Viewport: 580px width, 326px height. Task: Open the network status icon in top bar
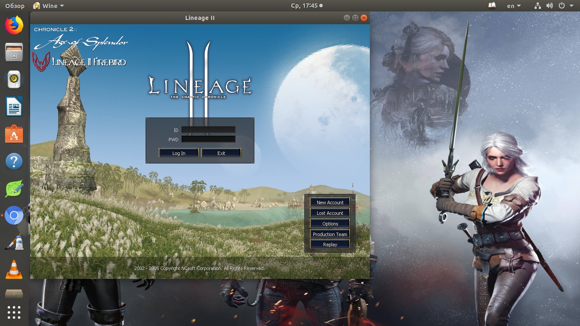538,6
